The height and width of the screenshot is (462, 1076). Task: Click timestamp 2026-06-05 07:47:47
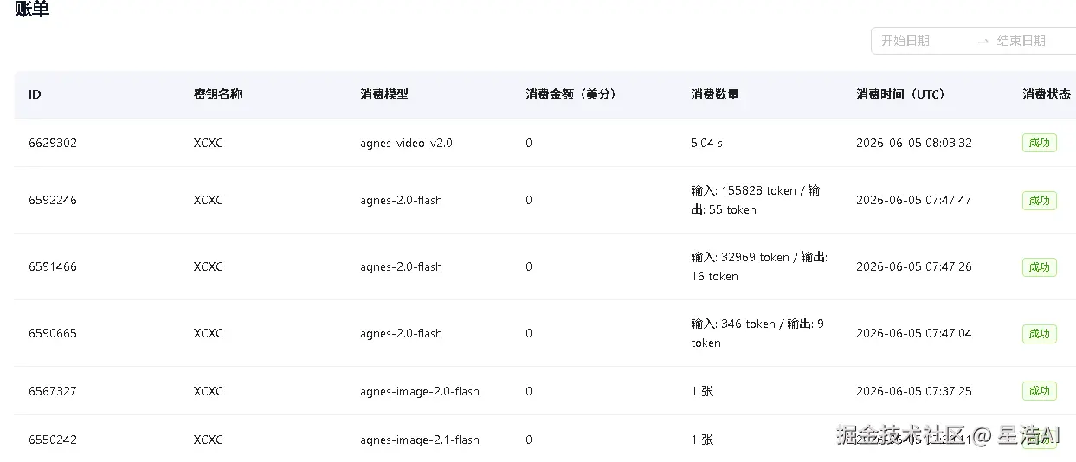point(913,200)
